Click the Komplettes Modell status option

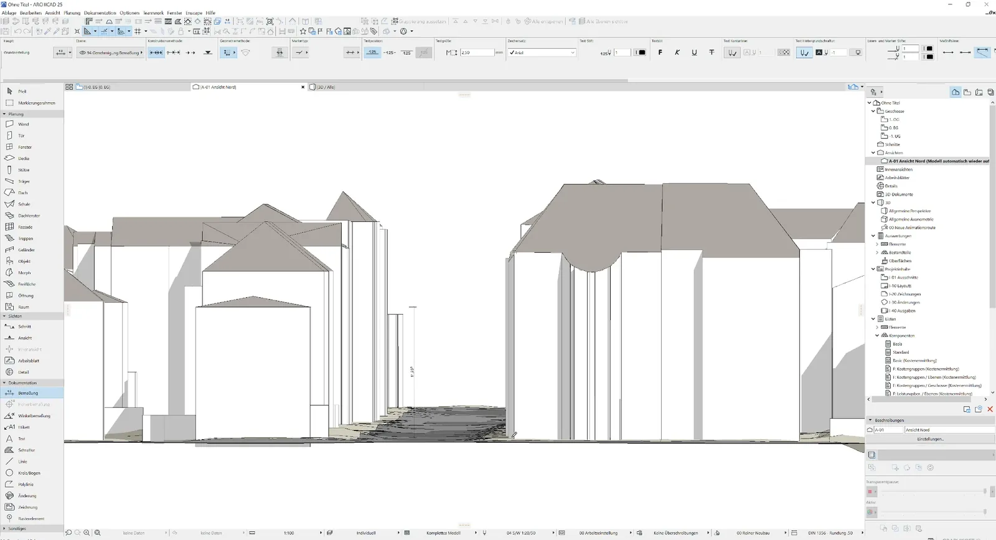click(x=444, y=533)
